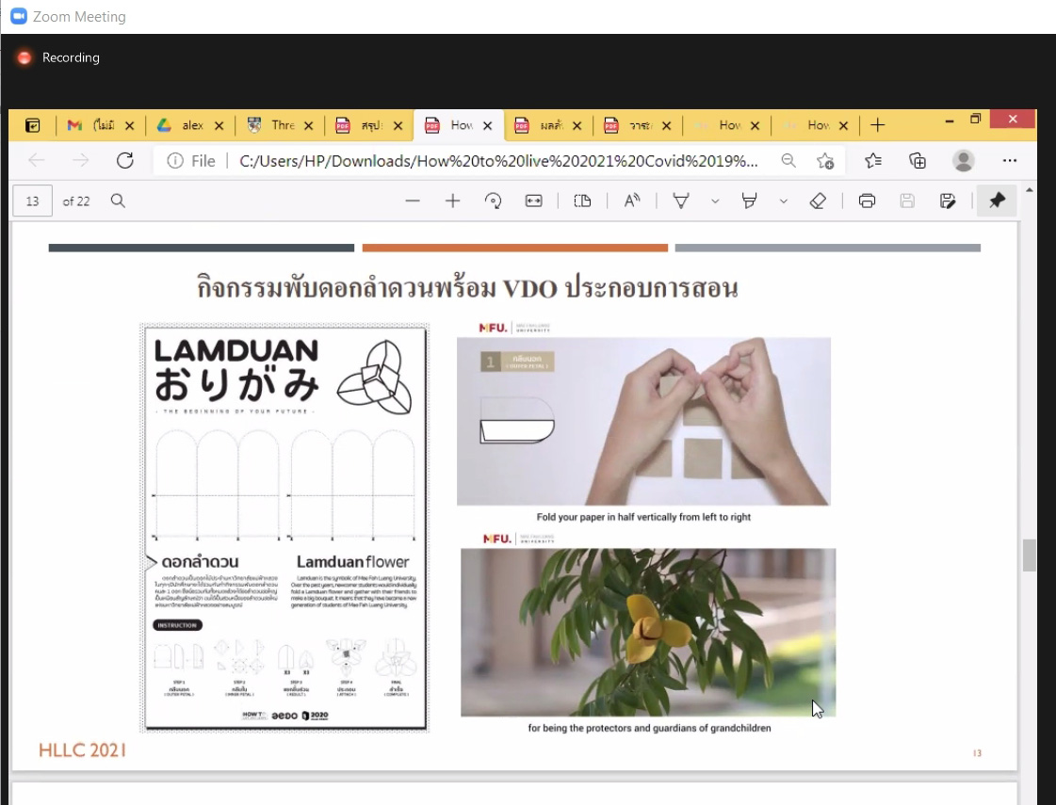Viewport: 1056px width, 805px height.
Task: Rotate the PDF page
Action: pos(494,201)
